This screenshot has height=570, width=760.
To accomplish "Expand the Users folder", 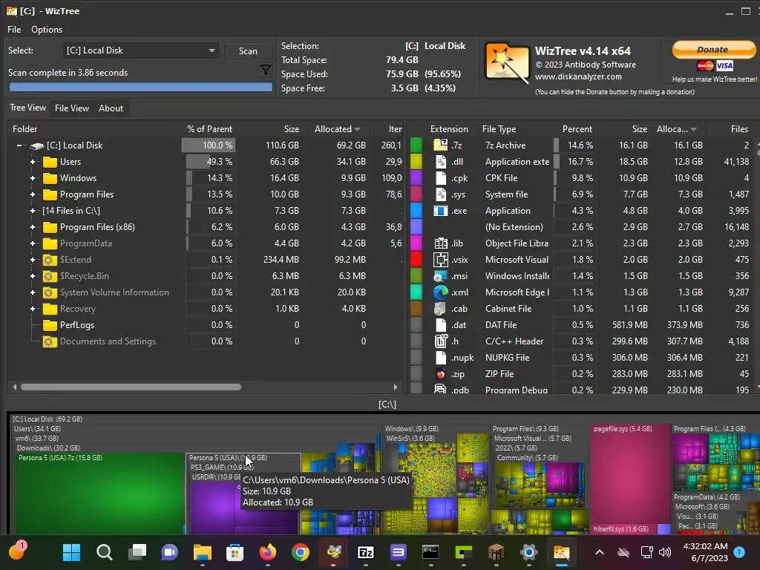I will click(33, 161).
